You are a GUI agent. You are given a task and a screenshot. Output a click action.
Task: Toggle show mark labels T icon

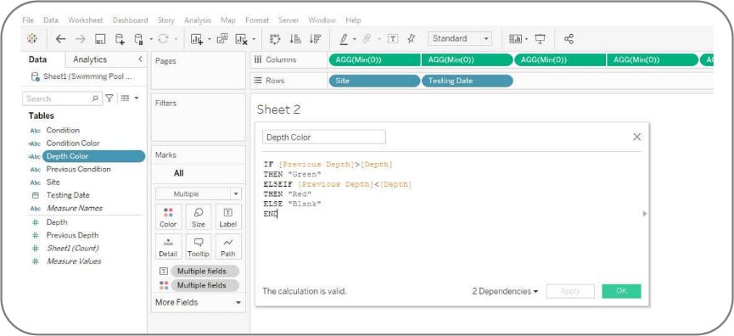coord(393,39)
